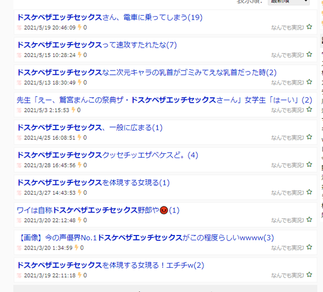This screenshot has height=292, width=323.
Task: Star the thread dated 2021/5/15 10:28:24
Action: [x=309, y=54]
